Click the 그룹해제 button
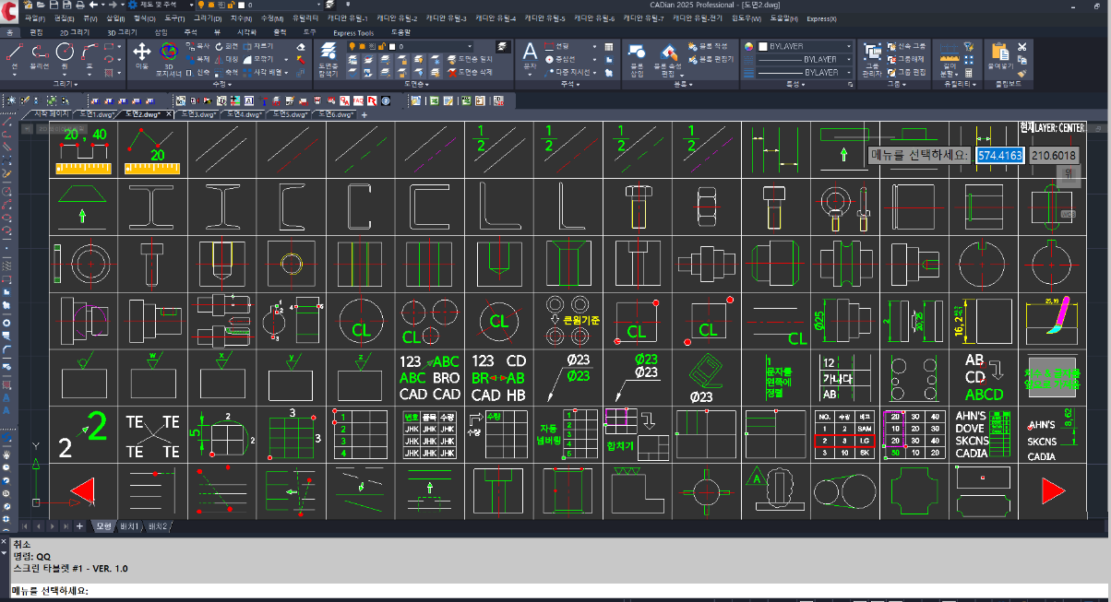 pyautogui.click(x=907, y=58)
